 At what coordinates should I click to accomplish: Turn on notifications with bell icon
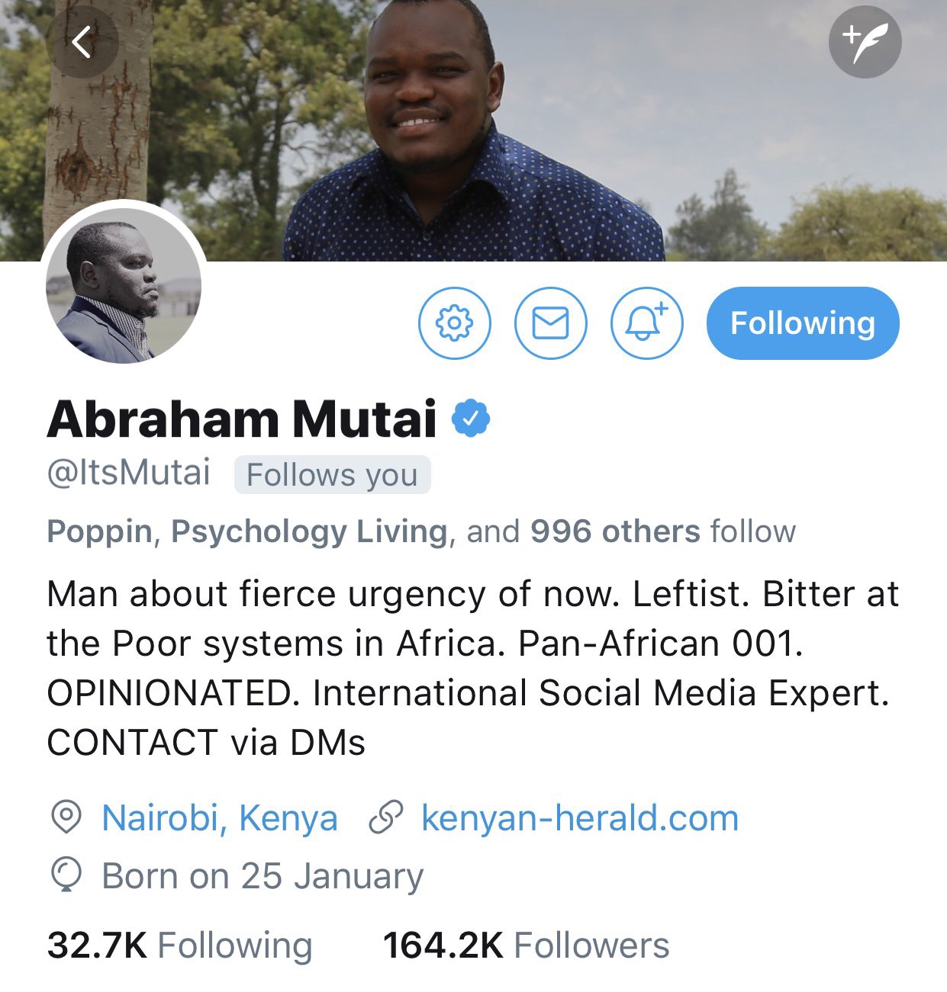click(647, 323)
